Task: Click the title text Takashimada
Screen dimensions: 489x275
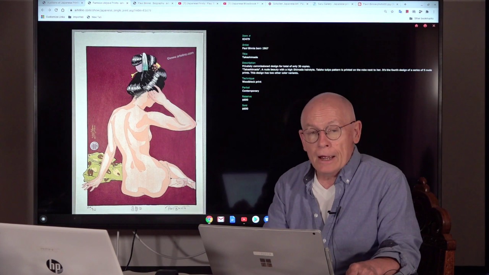Action: 250,57
